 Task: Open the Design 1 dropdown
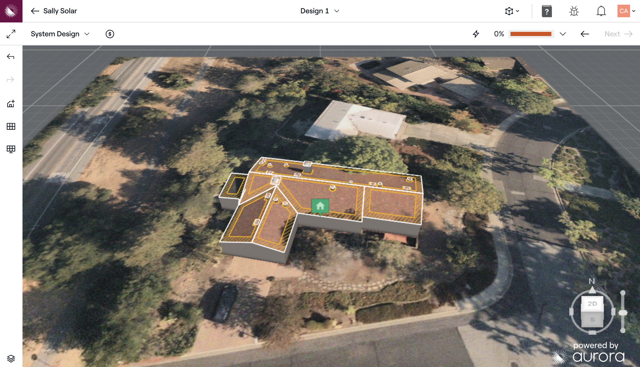[x=337, y=11]
